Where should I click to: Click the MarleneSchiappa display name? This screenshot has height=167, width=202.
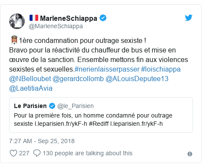click(x=69, y=18)
